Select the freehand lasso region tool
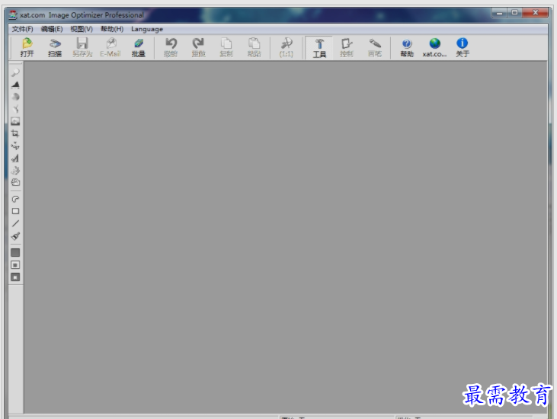This screenshot has width=557, height=419. coord(15,199)
